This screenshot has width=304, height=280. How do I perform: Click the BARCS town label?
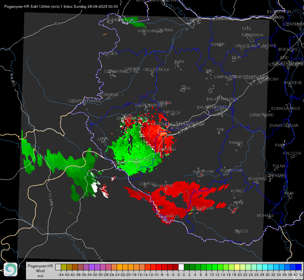pos(172,216)
